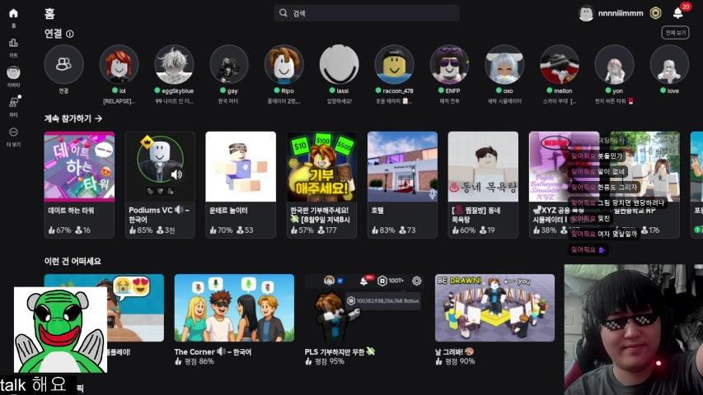Open the PLS 기부하지만 무한 thumbnail
The height and width of the screenshot is (395, 703).
(364, 308)
